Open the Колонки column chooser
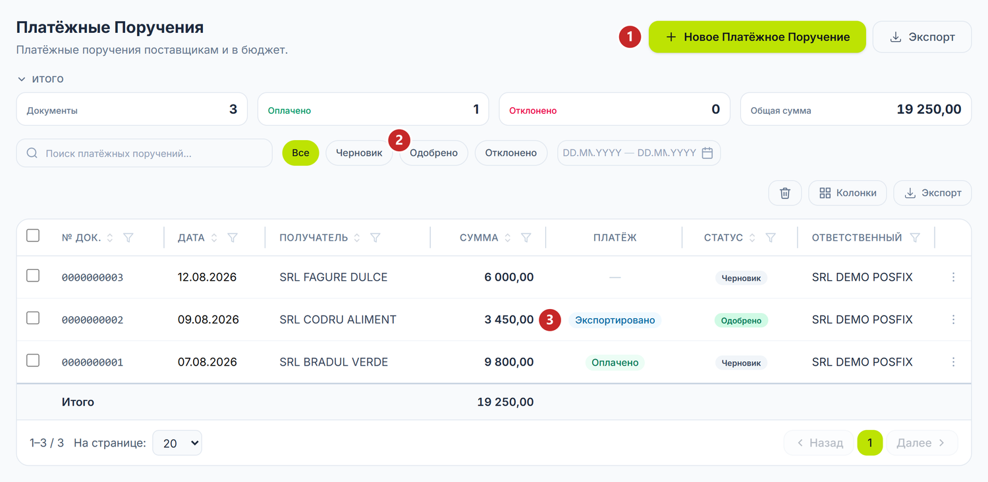This screenshot has height=482, width=988. 848,193
